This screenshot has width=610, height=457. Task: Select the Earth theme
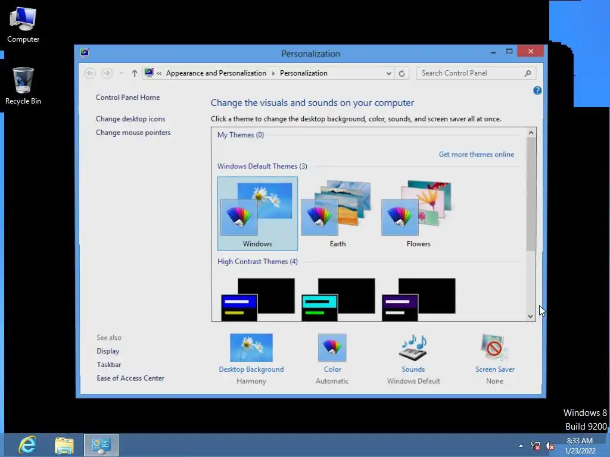click(338, 214)
